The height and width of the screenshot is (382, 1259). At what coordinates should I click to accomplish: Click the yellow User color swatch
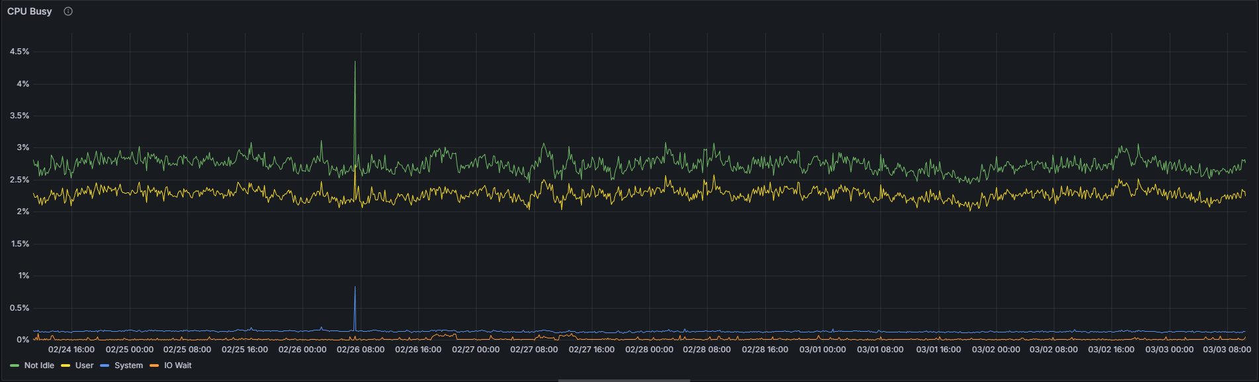[66, 365]
